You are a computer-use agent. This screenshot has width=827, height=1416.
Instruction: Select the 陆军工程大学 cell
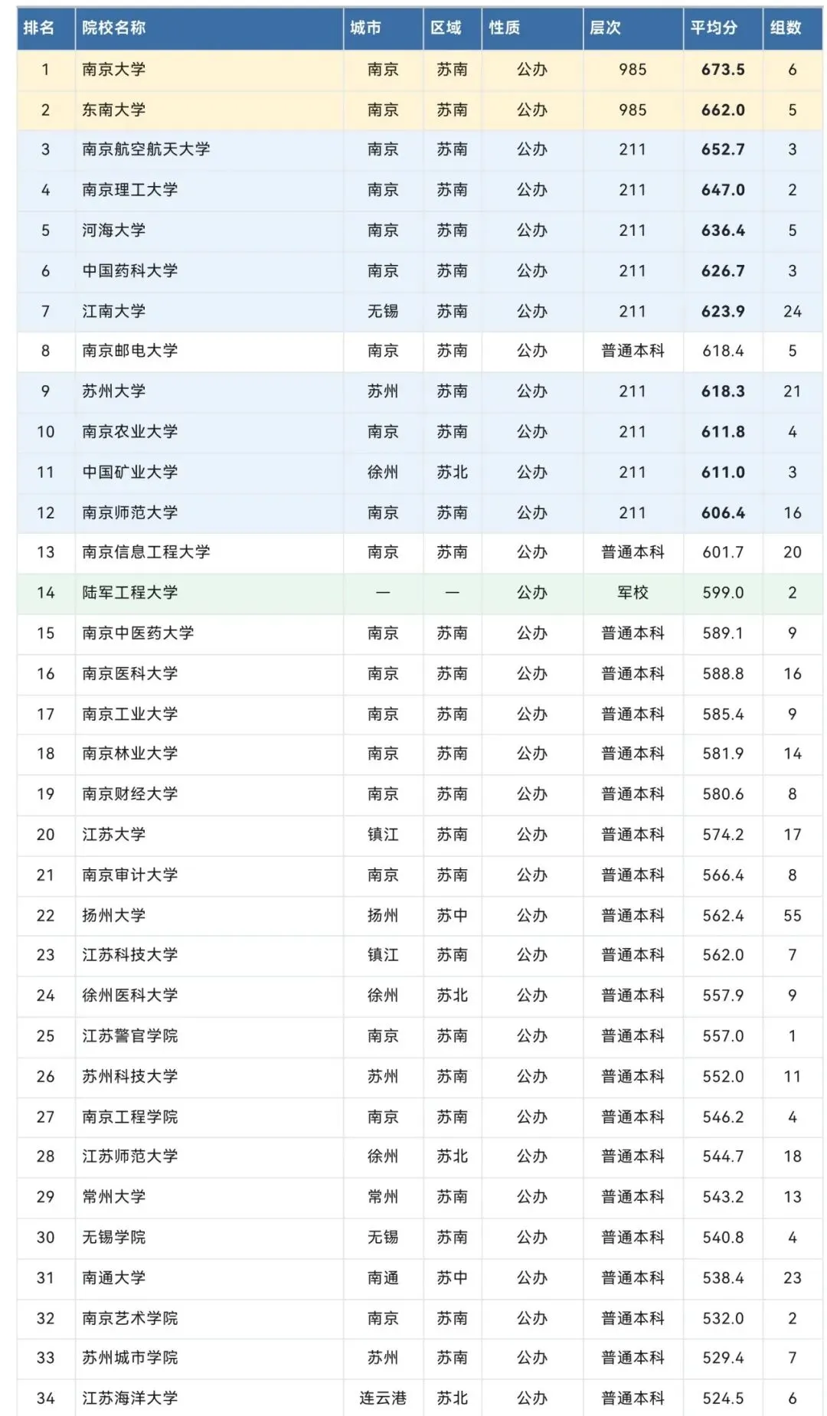[x=209, y=594]
